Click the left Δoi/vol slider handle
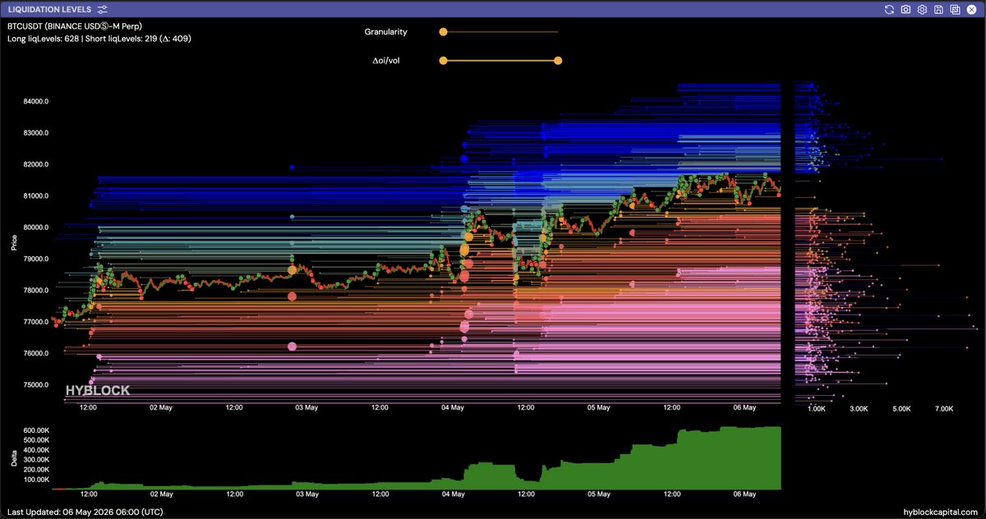986x519 pixels. (443, 60)
